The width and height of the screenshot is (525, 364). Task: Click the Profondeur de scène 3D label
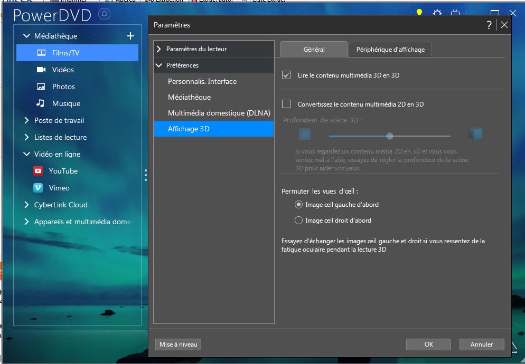322,120
